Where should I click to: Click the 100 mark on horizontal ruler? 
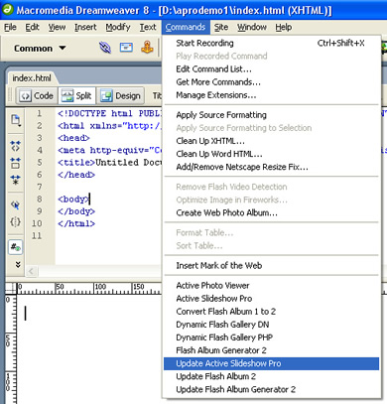(x=100, y=287)
